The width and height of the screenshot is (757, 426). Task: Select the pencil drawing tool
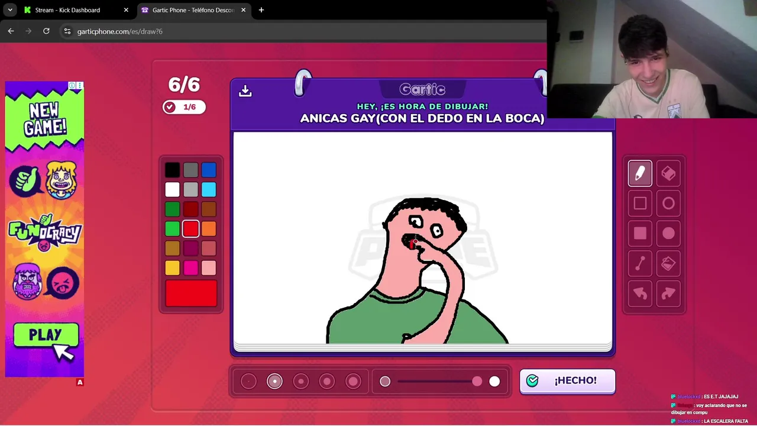pyautogui.click(x=640, y=173)
